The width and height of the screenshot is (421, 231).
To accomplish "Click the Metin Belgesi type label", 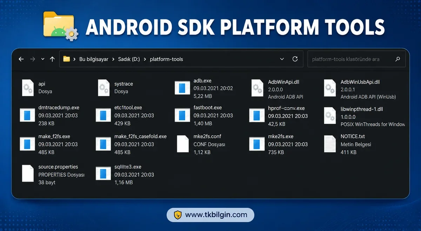I will 356,144.
